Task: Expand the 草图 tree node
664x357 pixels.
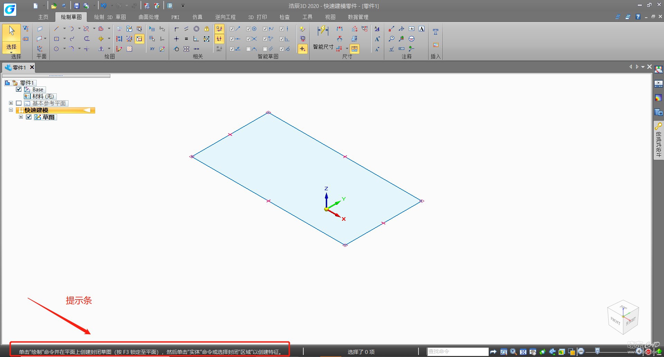Action: coord(21,117)
